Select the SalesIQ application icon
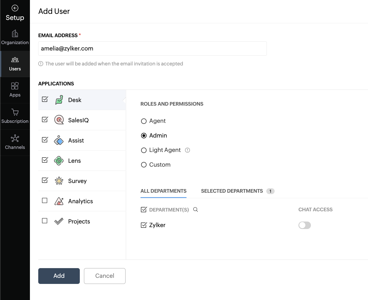Screen dimensions: 368x300 [x=59, y=120]
